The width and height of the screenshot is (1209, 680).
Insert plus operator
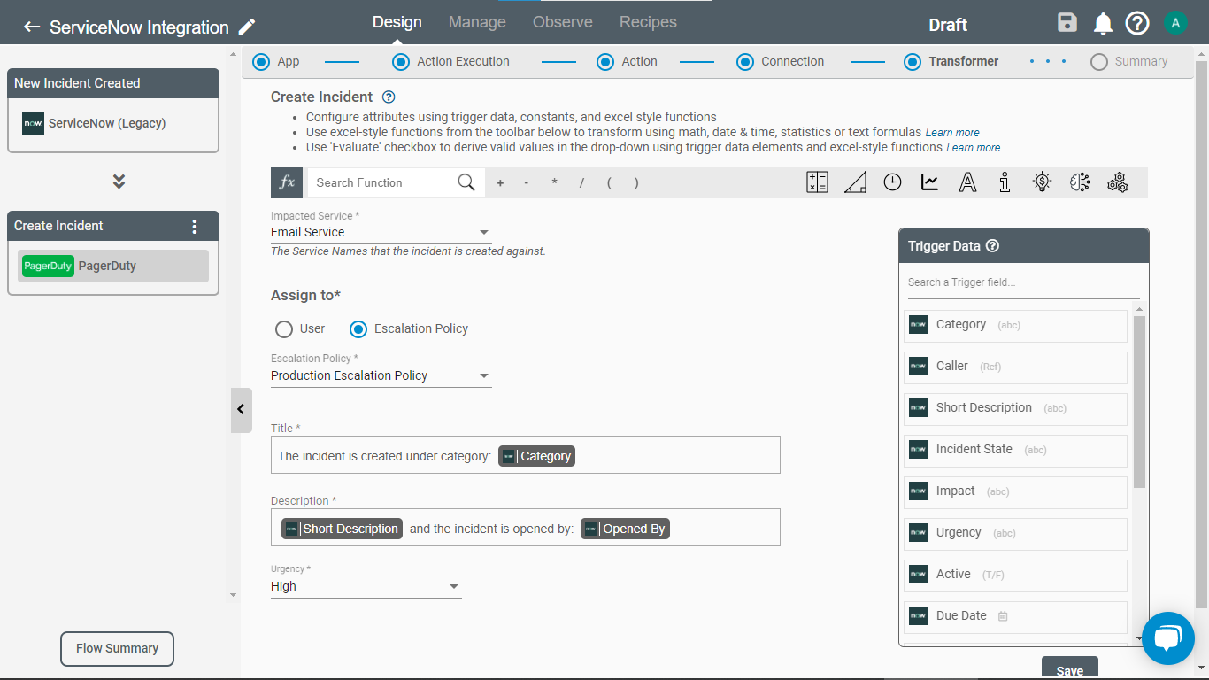click(x=500, y=183)
